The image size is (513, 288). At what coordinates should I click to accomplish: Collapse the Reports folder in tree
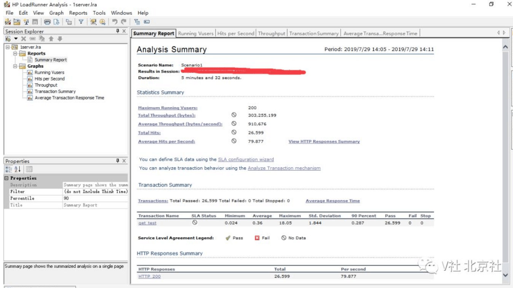tap(15, 54)
